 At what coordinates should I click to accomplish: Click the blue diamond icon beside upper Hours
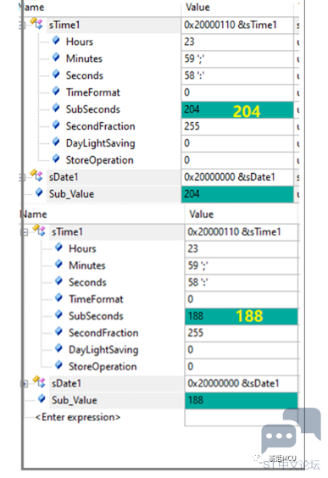click(x=56, y=40)
